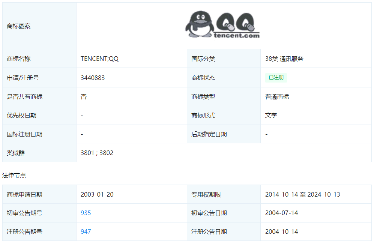
Task: Click the 初审公告期号 label
Action: pos(24,213)
